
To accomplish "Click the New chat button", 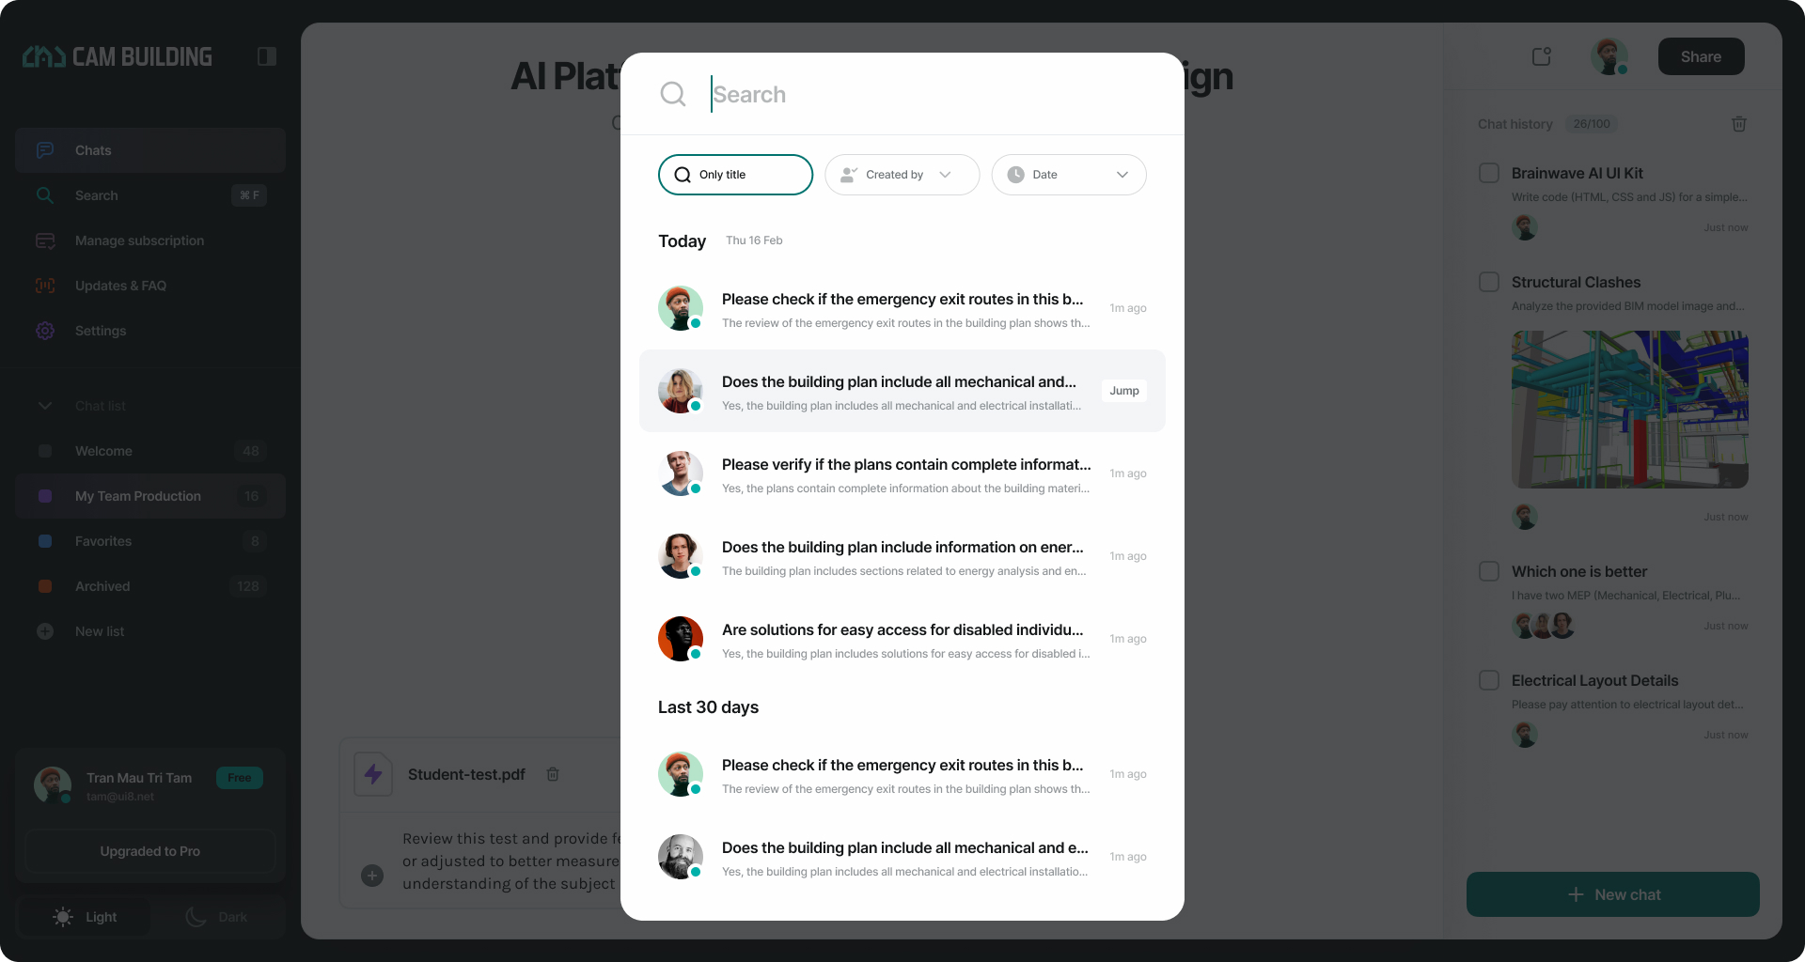I will click(x=1612, y=894).
